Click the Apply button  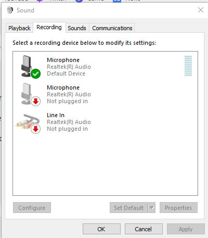(x=186, y=229)
